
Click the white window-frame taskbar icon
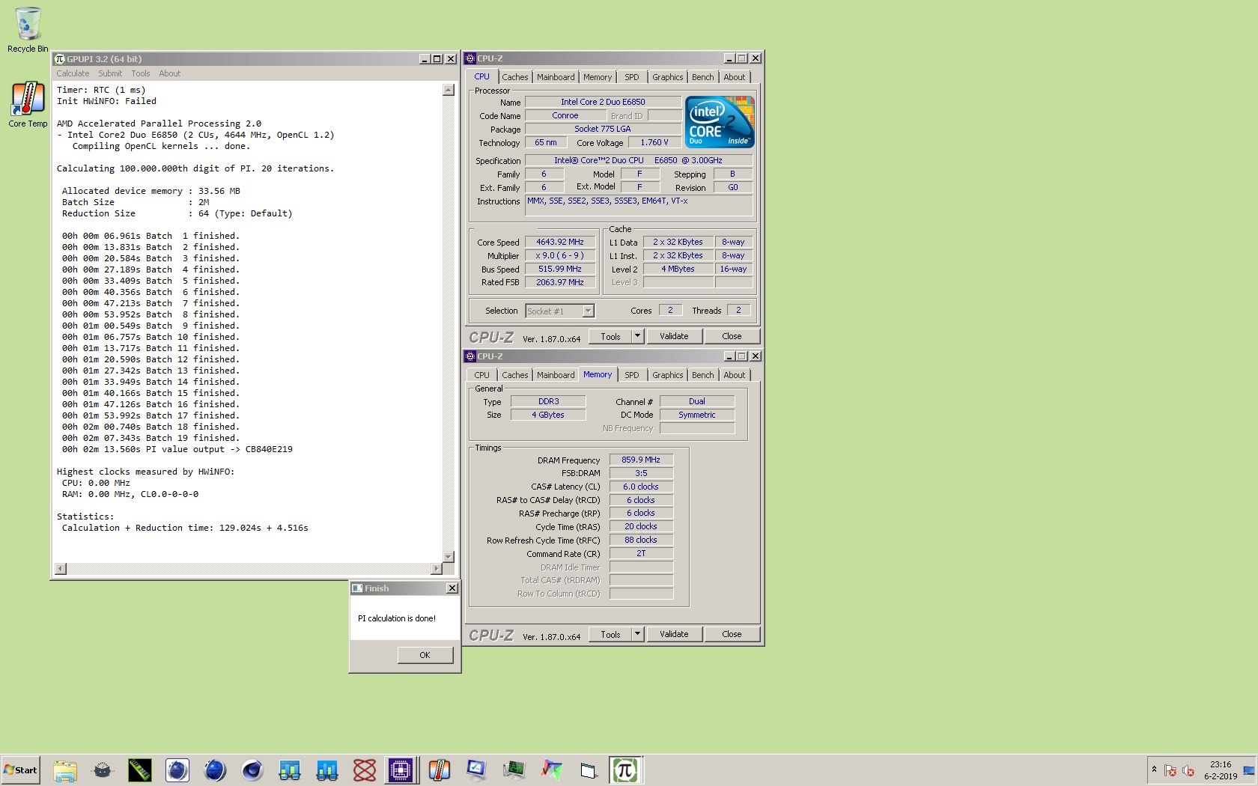point(589,770)
